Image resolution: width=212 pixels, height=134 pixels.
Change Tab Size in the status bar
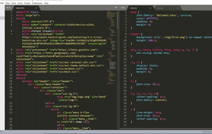point(207,132)
